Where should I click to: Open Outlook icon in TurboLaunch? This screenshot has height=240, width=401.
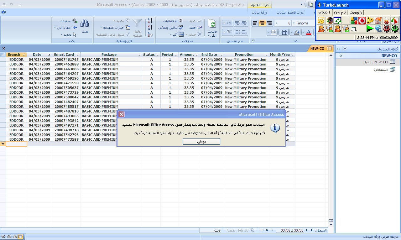coord(321,21)
